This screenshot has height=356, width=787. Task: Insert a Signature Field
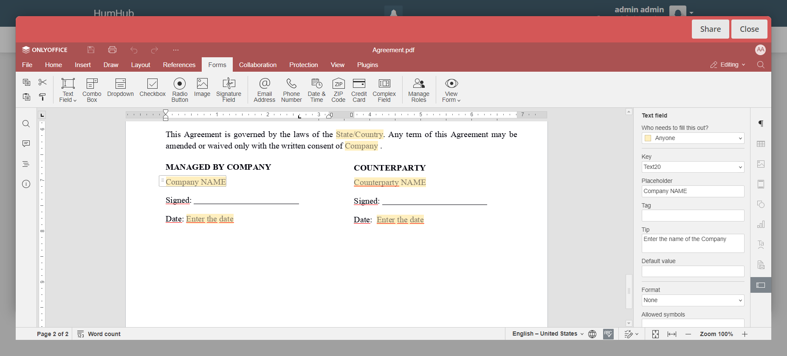tap(228, 90)
